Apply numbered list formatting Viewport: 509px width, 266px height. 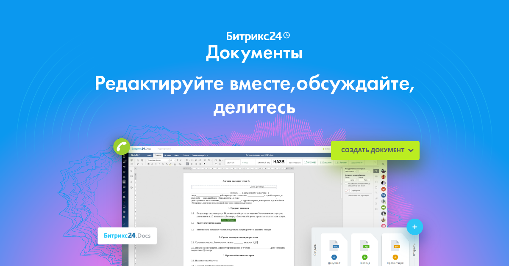[x=192, y=160]
